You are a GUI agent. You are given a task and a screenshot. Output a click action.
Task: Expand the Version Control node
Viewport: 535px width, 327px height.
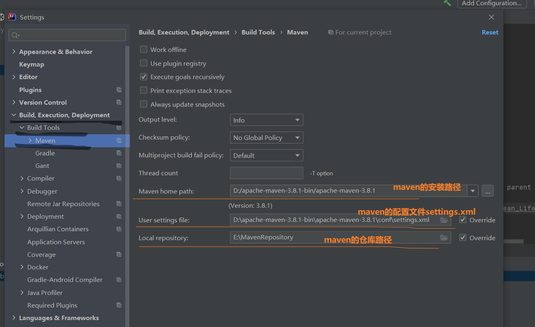coord(14,102)
